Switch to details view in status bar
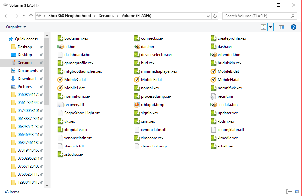302x196 pixels. tap(289, 192)
